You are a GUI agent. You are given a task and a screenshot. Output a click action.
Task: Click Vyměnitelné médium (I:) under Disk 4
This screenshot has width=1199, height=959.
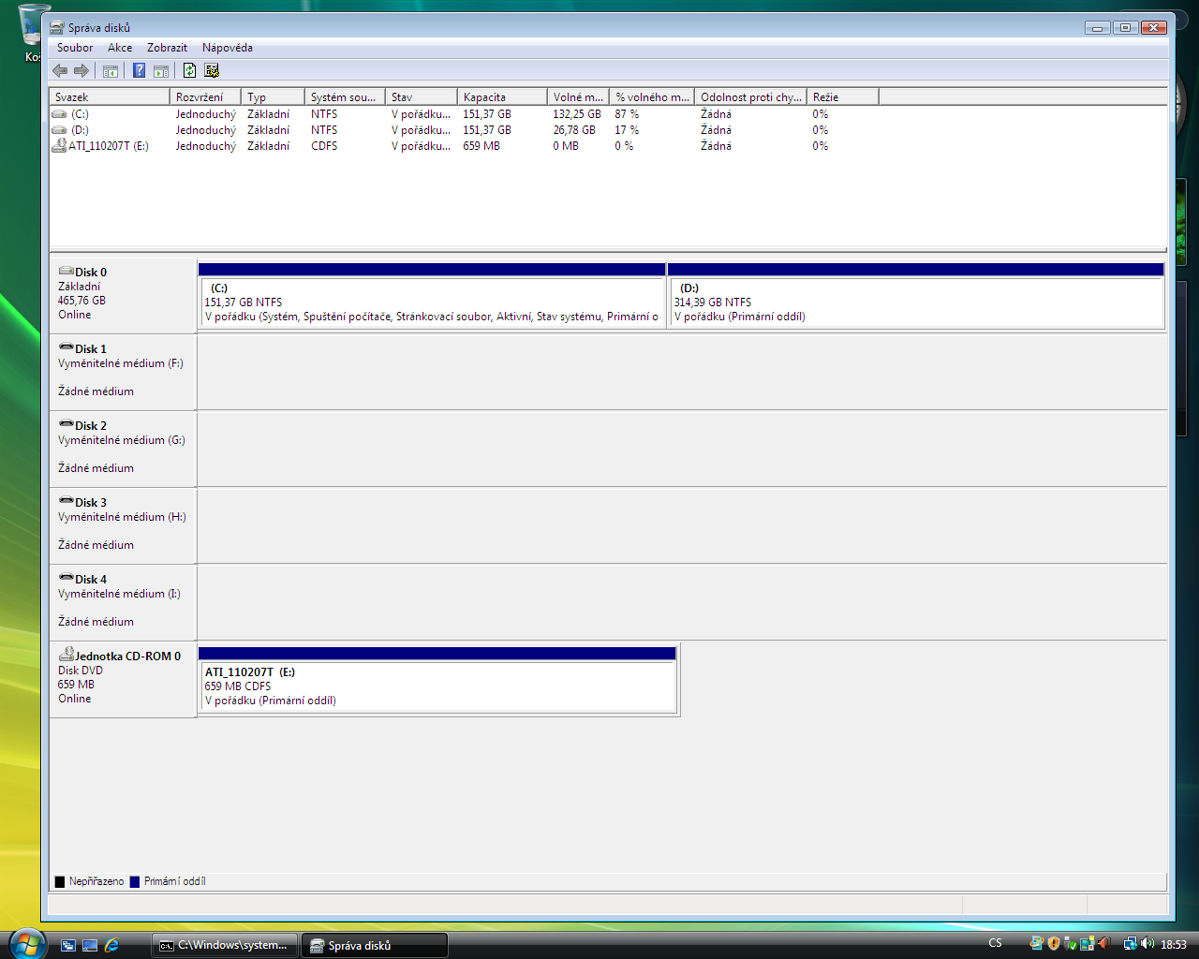[x=120, y=594]
